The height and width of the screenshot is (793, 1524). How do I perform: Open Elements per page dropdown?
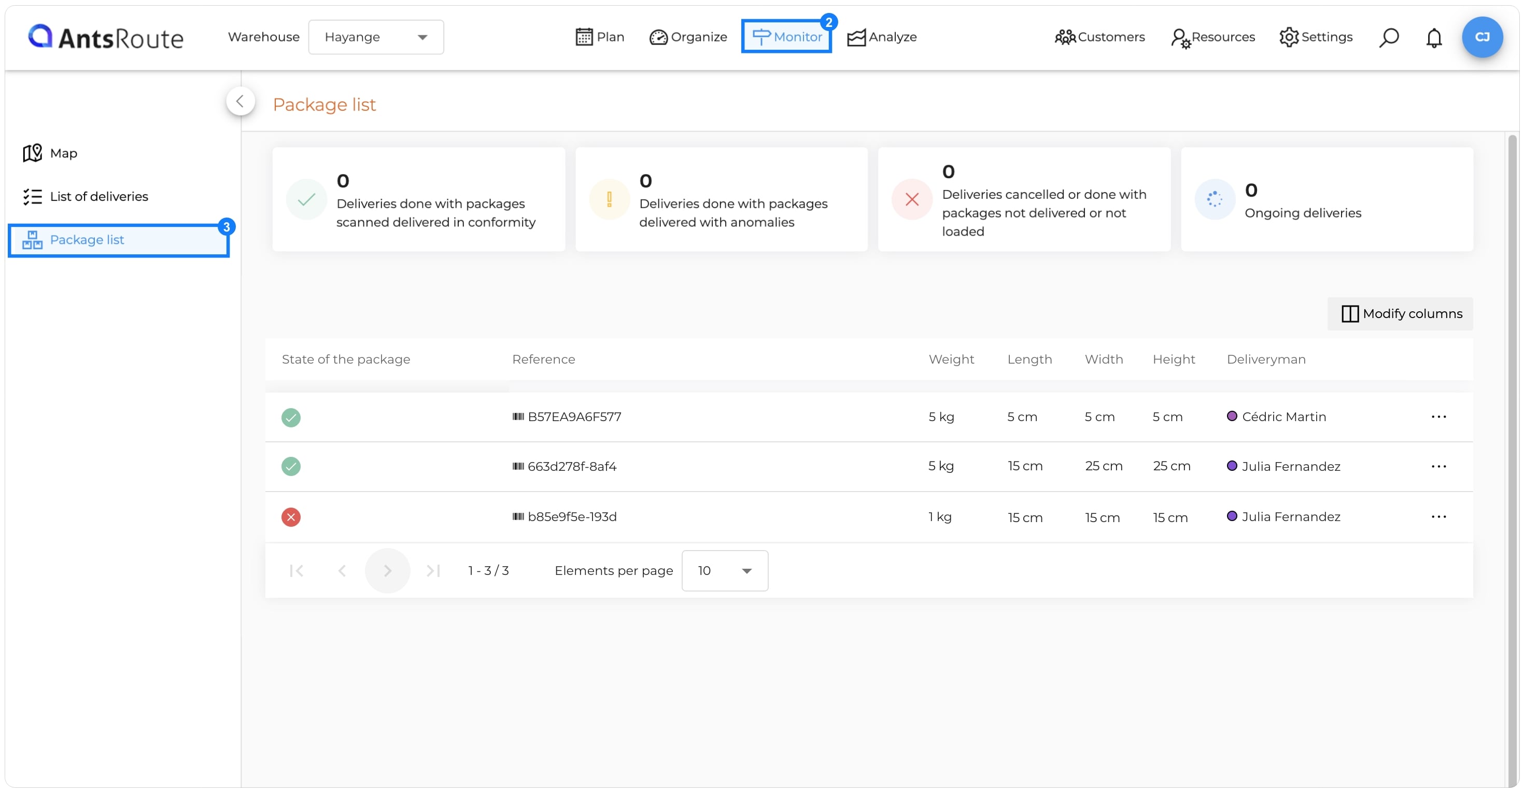pos(725,571)
